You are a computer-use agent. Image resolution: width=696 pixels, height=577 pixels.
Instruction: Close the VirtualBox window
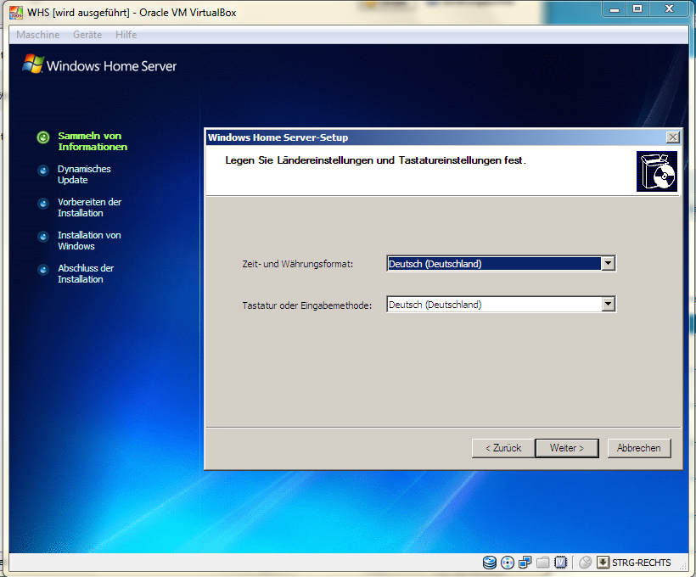click(x=670, y=9)
